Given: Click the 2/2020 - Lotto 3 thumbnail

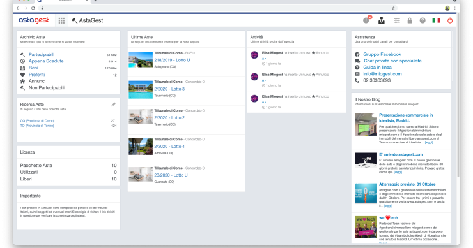Looking at the screenshot, I should 141,90.
